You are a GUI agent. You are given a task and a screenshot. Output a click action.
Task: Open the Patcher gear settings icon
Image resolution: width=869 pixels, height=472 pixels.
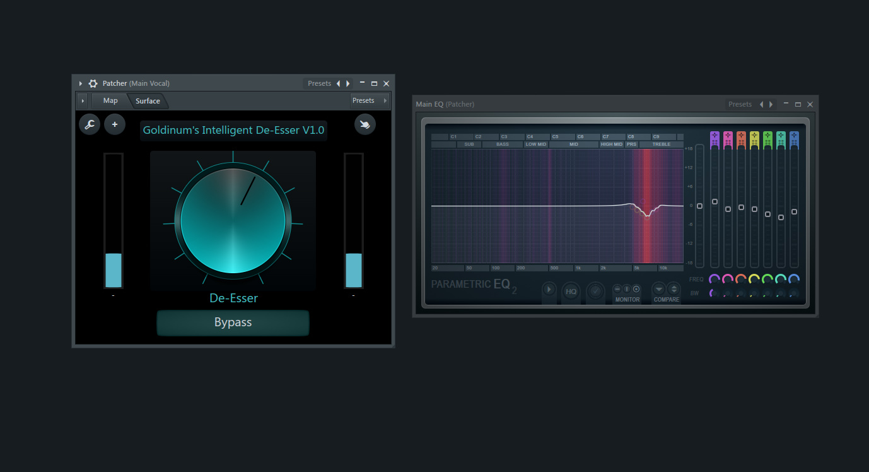tap(93, 83)
